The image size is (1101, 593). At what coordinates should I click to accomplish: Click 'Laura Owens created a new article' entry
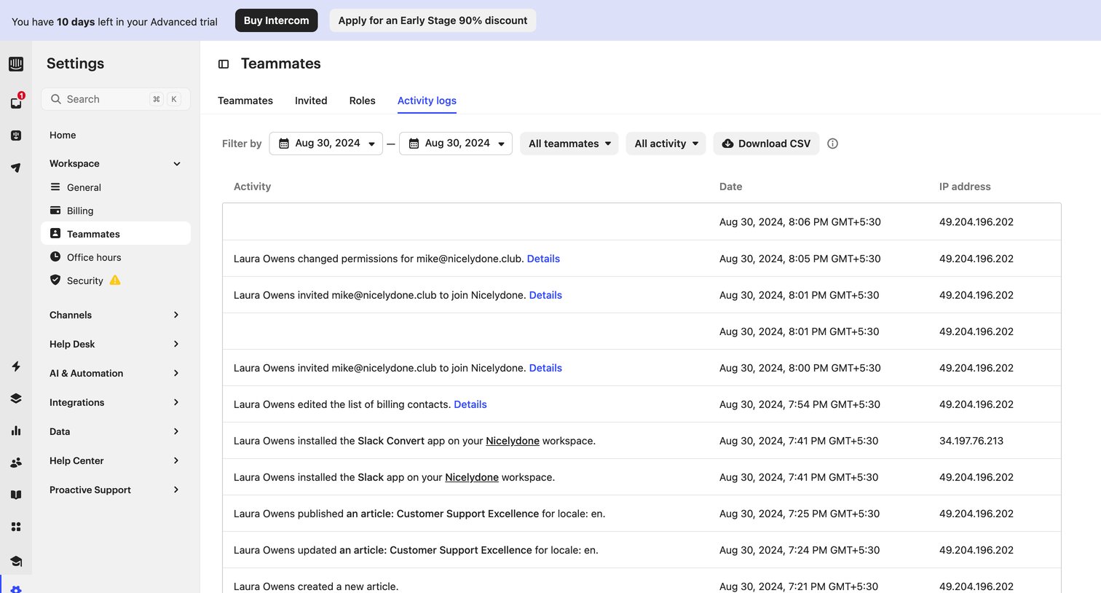tap(316, 586)
